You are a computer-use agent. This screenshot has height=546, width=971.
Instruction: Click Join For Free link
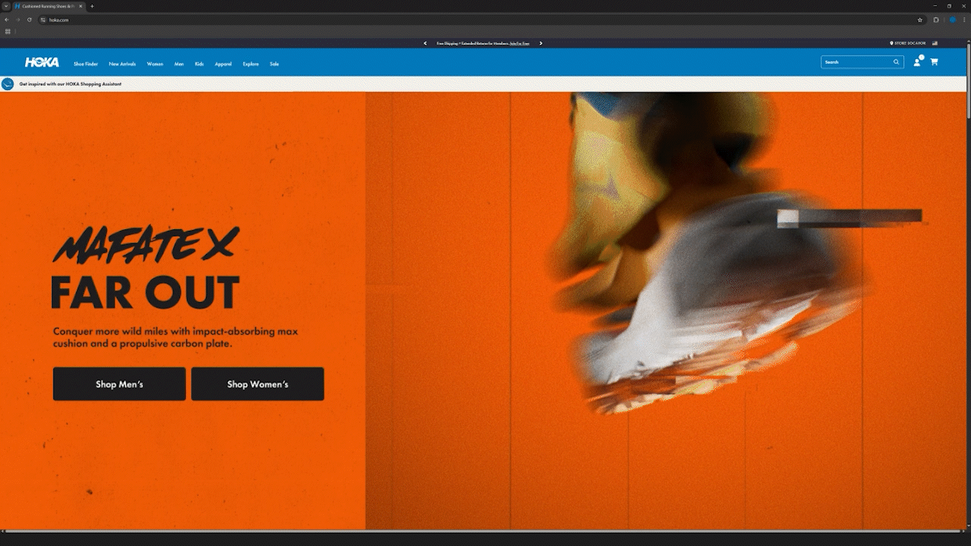click(x=520, y=43)
